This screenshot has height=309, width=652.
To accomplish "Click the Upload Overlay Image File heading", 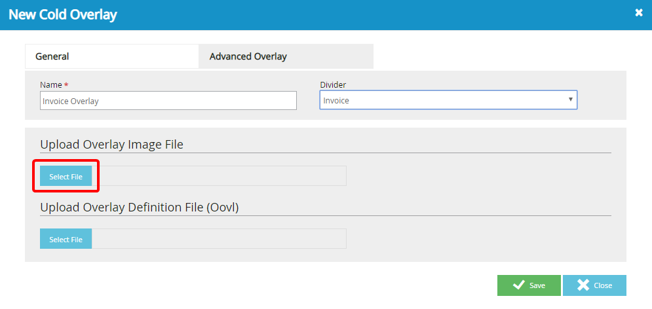I will (x=111, y=144).
